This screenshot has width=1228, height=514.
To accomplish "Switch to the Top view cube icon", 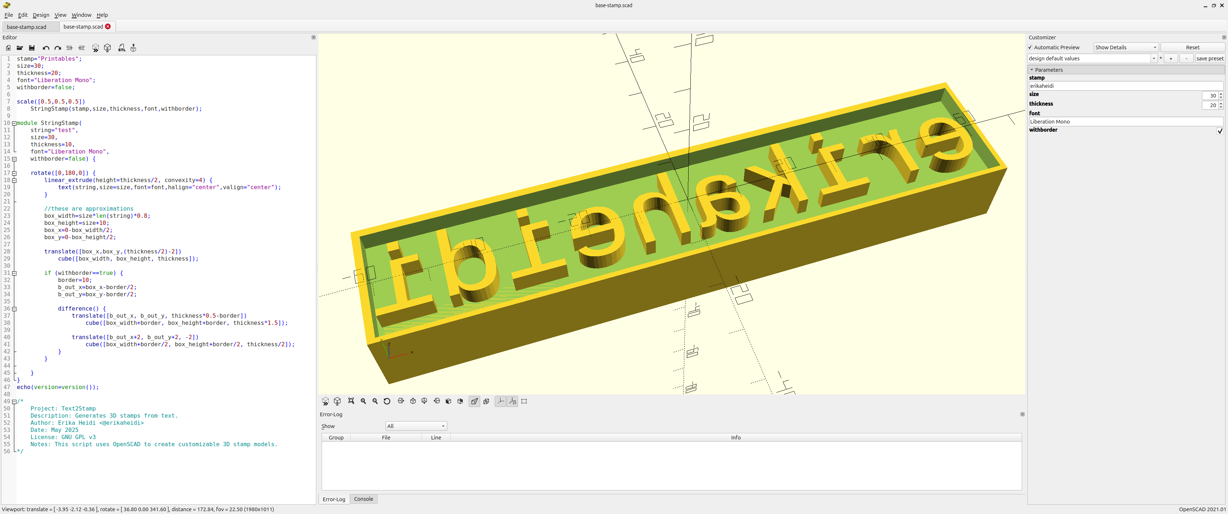I will [x=413, y=401].
